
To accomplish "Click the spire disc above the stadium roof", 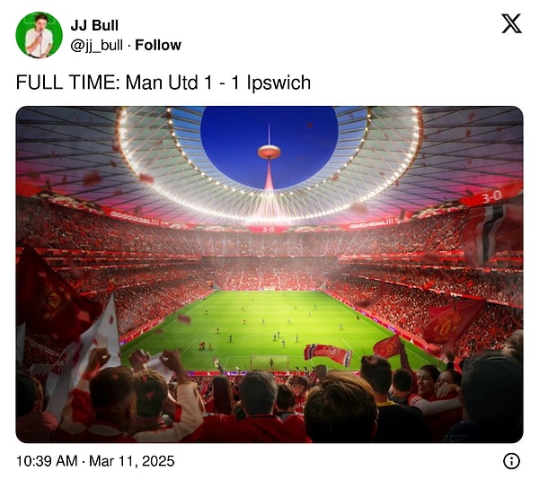I will [269, 152].
